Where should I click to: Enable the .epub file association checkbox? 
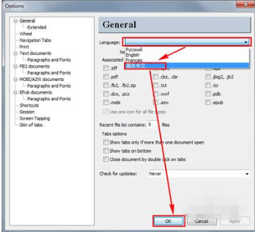(x=208, y=103)
